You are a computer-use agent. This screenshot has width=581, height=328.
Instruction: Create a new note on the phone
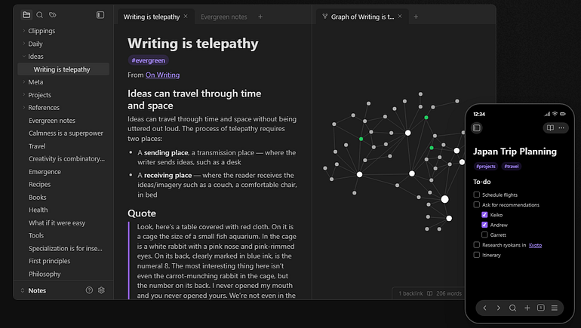[527, 308]
